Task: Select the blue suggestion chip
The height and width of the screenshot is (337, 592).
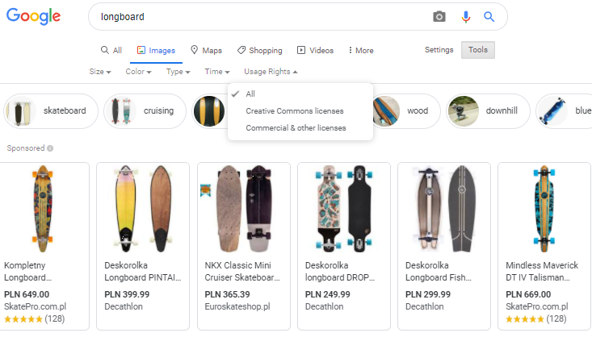Action: [565, 110]
